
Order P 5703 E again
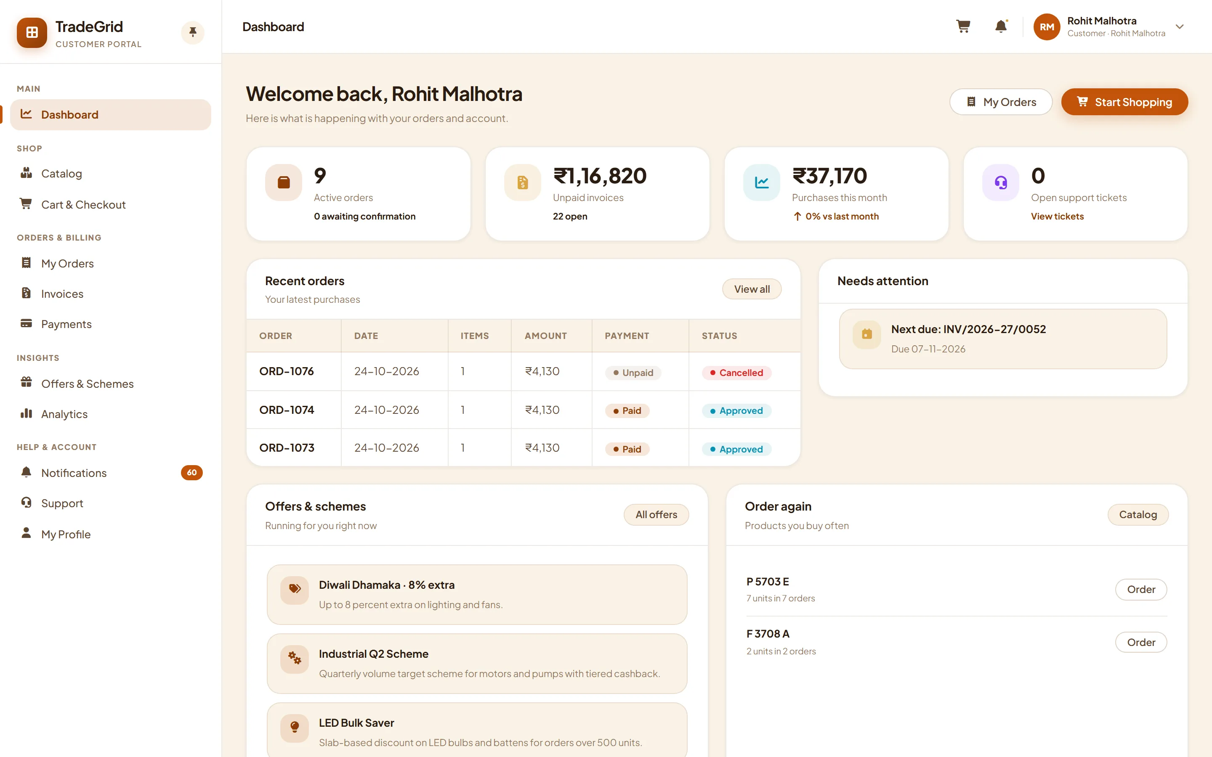tap(1141, 590)
